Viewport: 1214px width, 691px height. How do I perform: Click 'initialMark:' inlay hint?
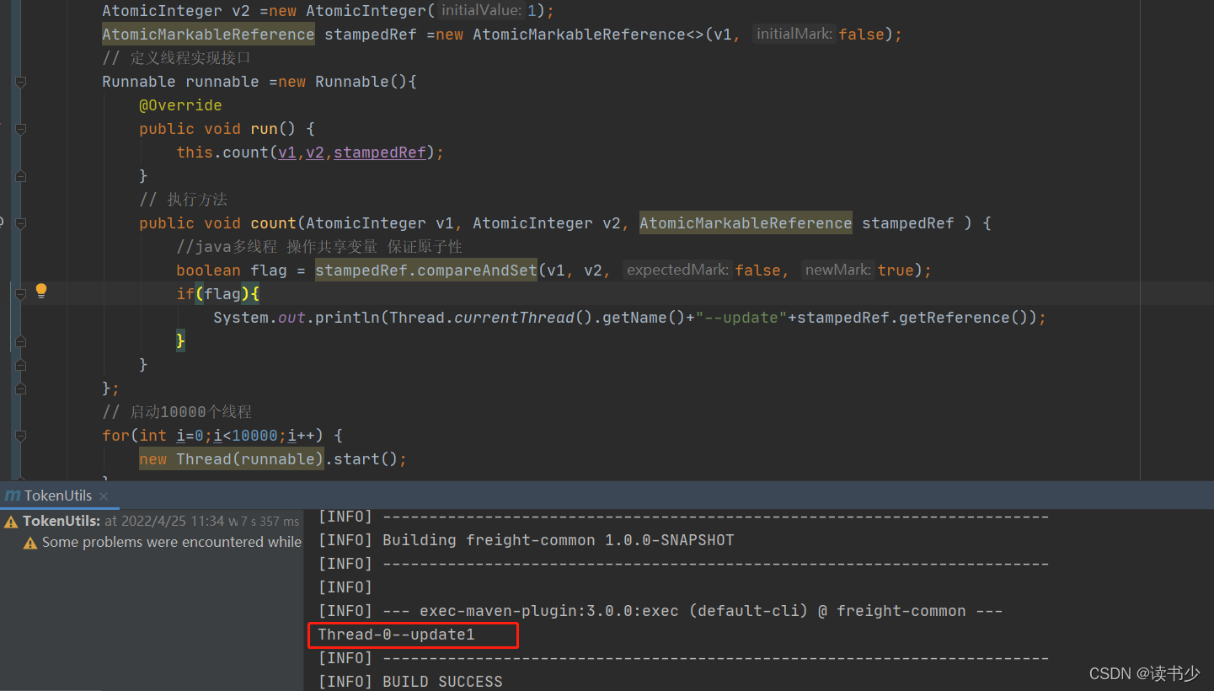pyautogui.click(x=794, y=35)
